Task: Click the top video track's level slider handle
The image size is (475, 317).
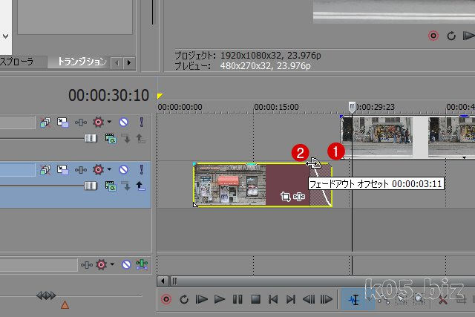Action: pos(91,139)
